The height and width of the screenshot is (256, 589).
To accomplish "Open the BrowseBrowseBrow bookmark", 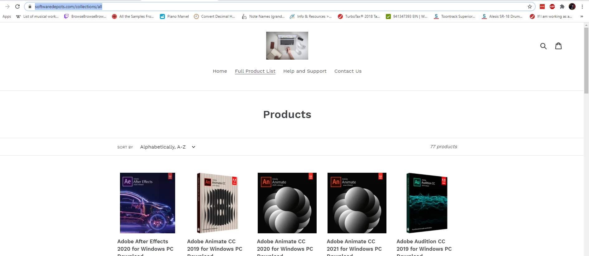I will (x=85, y=16).
